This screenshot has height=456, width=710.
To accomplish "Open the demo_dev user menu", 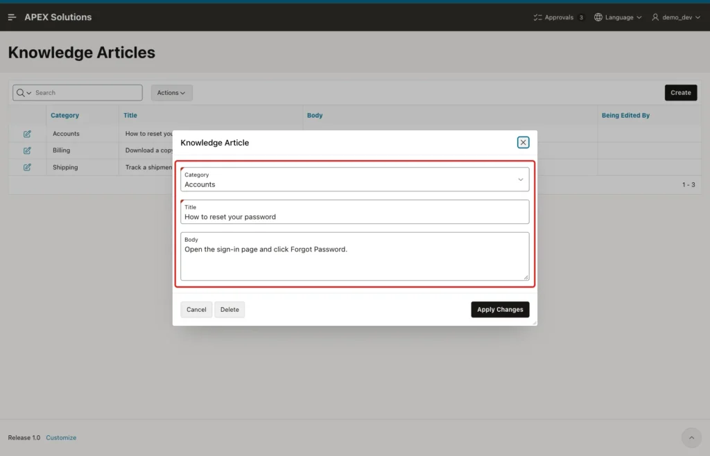I will (676, 17).
